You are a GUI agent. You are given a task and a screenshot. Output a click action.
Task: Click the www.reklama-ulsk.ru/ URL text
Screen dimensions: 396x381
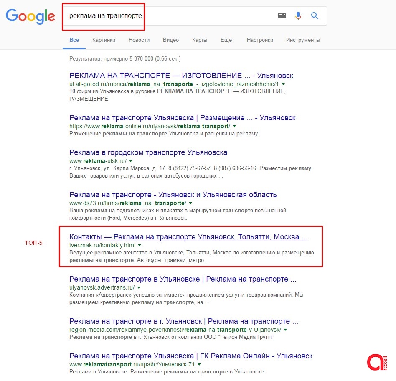point(98,161)
